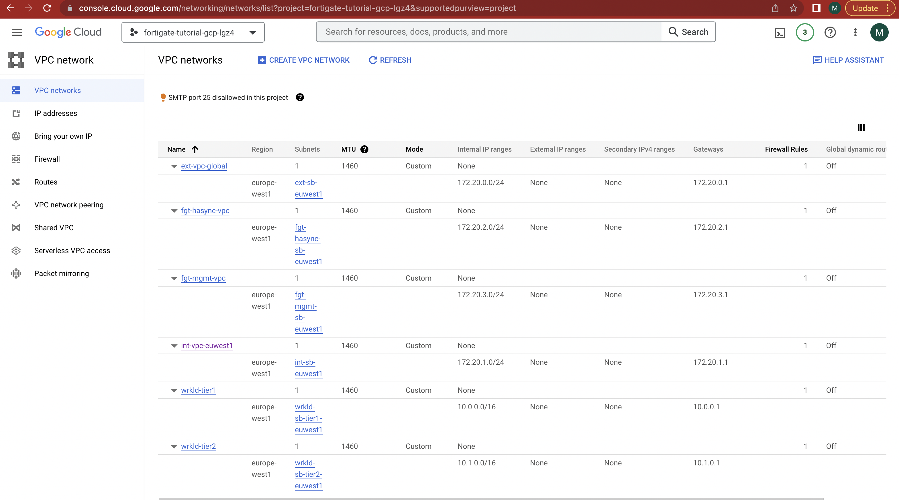Screen dimensions: 899x500
Task: Open the Help question mark icon
Action: [x=830, y=32]
